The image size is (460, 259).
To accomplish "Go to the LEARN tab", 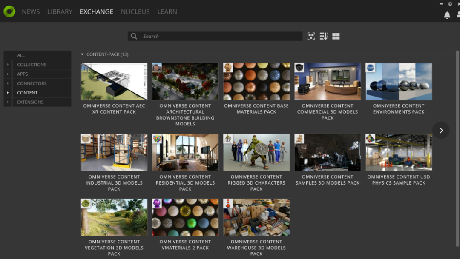I will click(167, 12).
